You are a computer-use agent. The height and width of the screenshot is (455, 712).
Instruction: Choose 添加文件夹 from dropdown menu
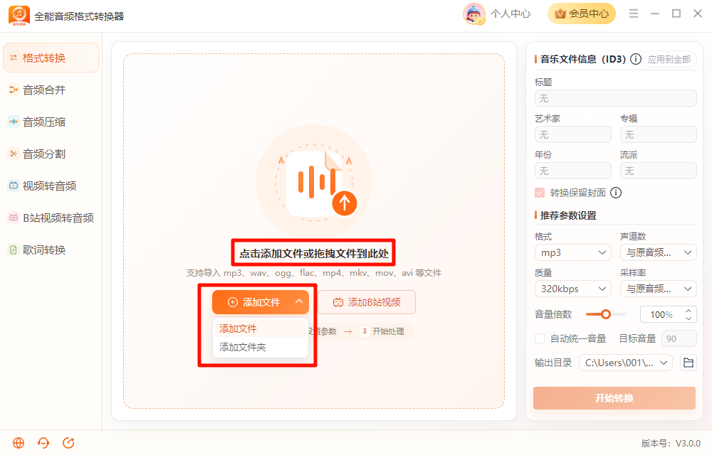pos(261,347)
